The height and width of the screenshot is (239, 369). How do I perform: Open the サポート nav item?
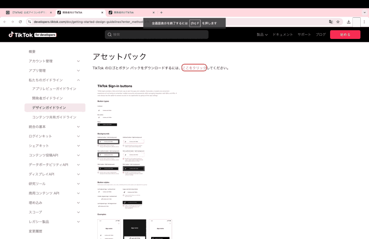pyautogui.click(x=304, y=35)
